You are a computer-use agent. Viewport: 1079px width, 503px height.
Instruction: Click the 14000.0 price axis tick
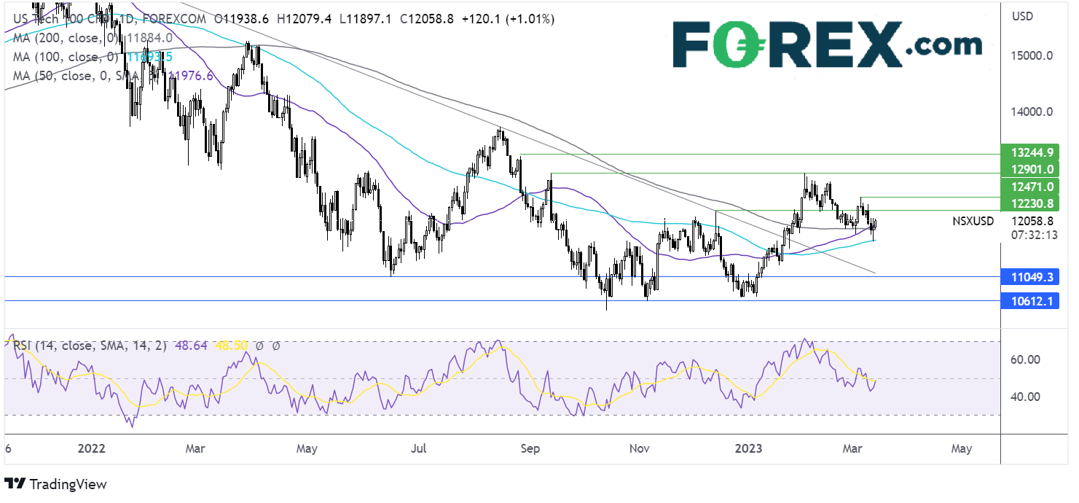coord(1034,112)
